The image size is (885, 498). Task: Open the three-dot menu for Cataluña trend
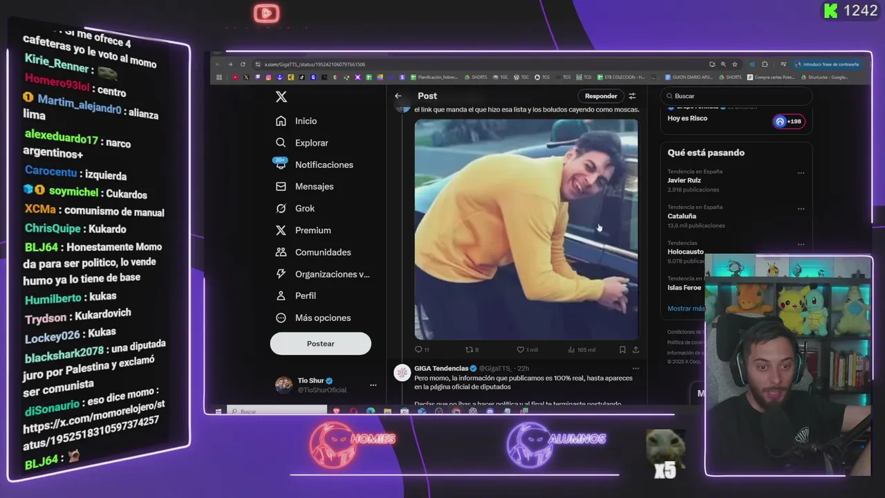pyautogui.click(x=801, y=209)
